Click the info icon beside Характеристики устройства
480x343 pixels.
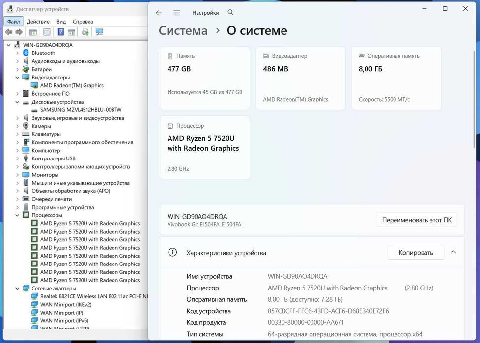[172, 253]
